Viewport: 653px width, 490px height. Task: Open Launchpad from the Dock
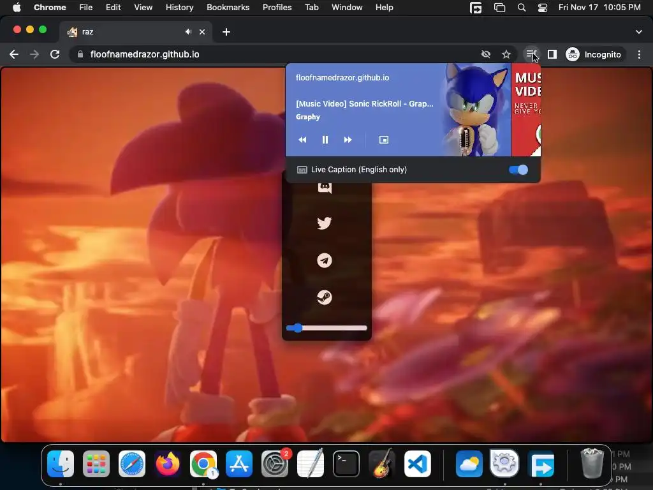tap(96, 464)
